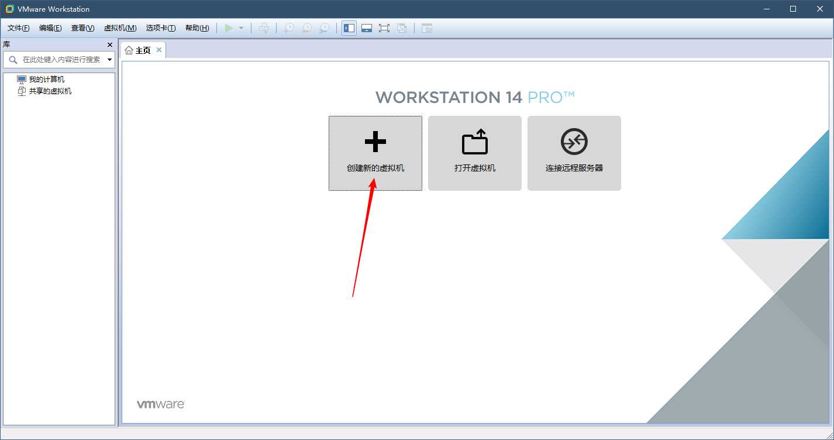Open the 文件(F) menu

click(19, 28)
